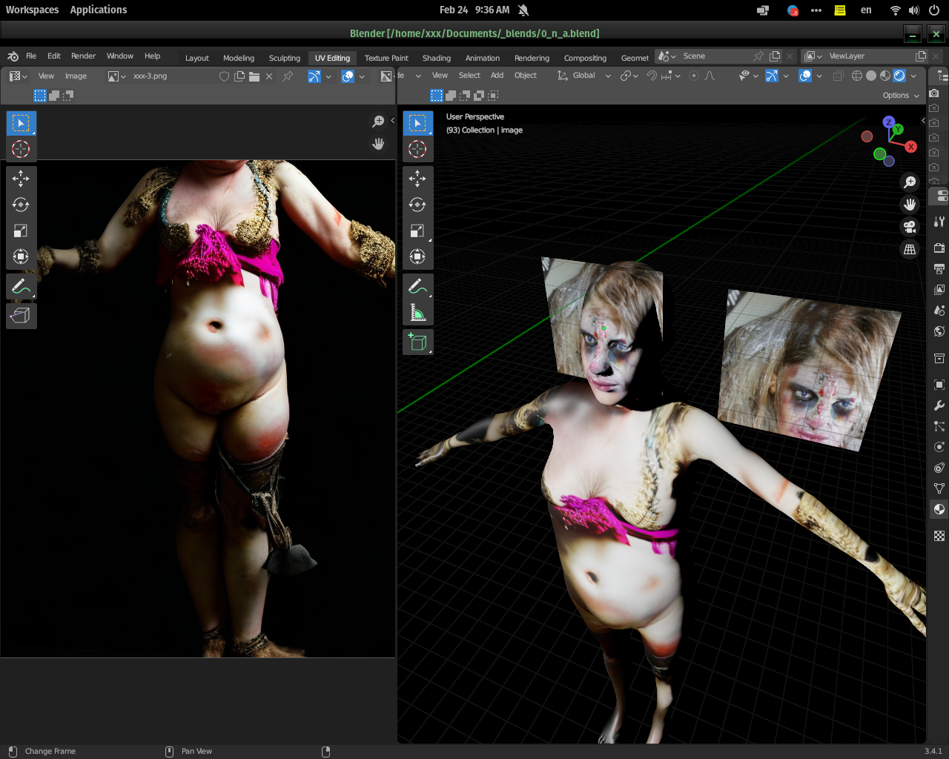Toggle camera view in 3D viewport
Screen dimensions: 949x759
[x=910, y=227]
